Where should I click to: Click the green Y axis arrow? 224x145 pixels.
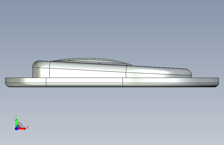16,123
